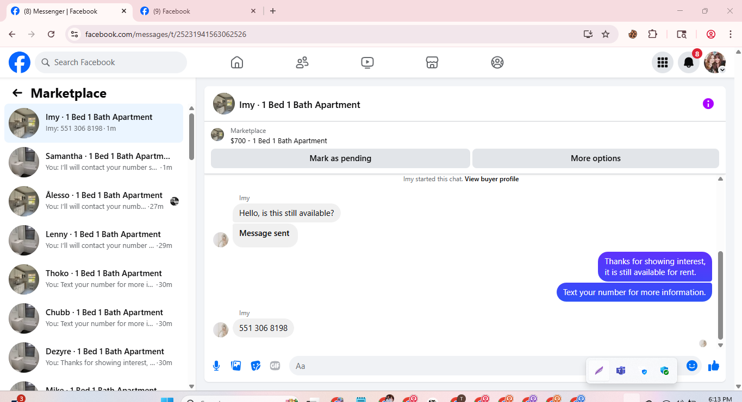Open Chrome three-dot menu
The width and height of the screenshot is (742, 402).
(x=730, y=34)
